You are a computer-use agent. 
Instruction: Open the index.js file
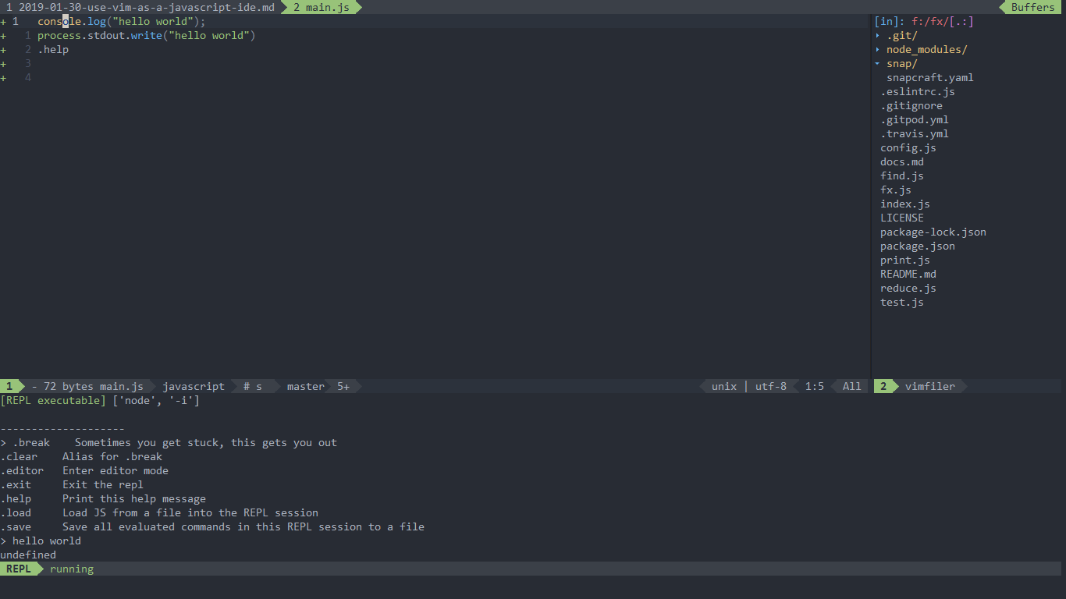tap(905, 204)
